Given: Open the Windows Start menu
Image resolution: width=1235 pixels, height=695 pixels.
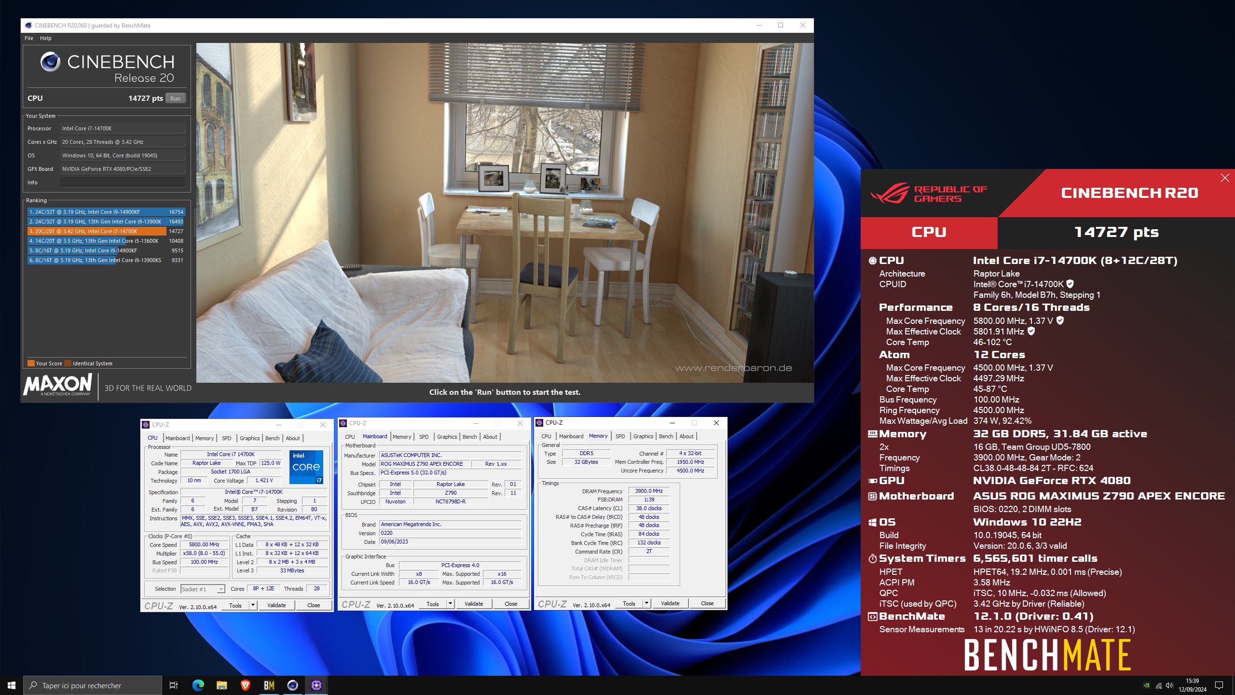Looking at the screenshot, I should 12,685.
